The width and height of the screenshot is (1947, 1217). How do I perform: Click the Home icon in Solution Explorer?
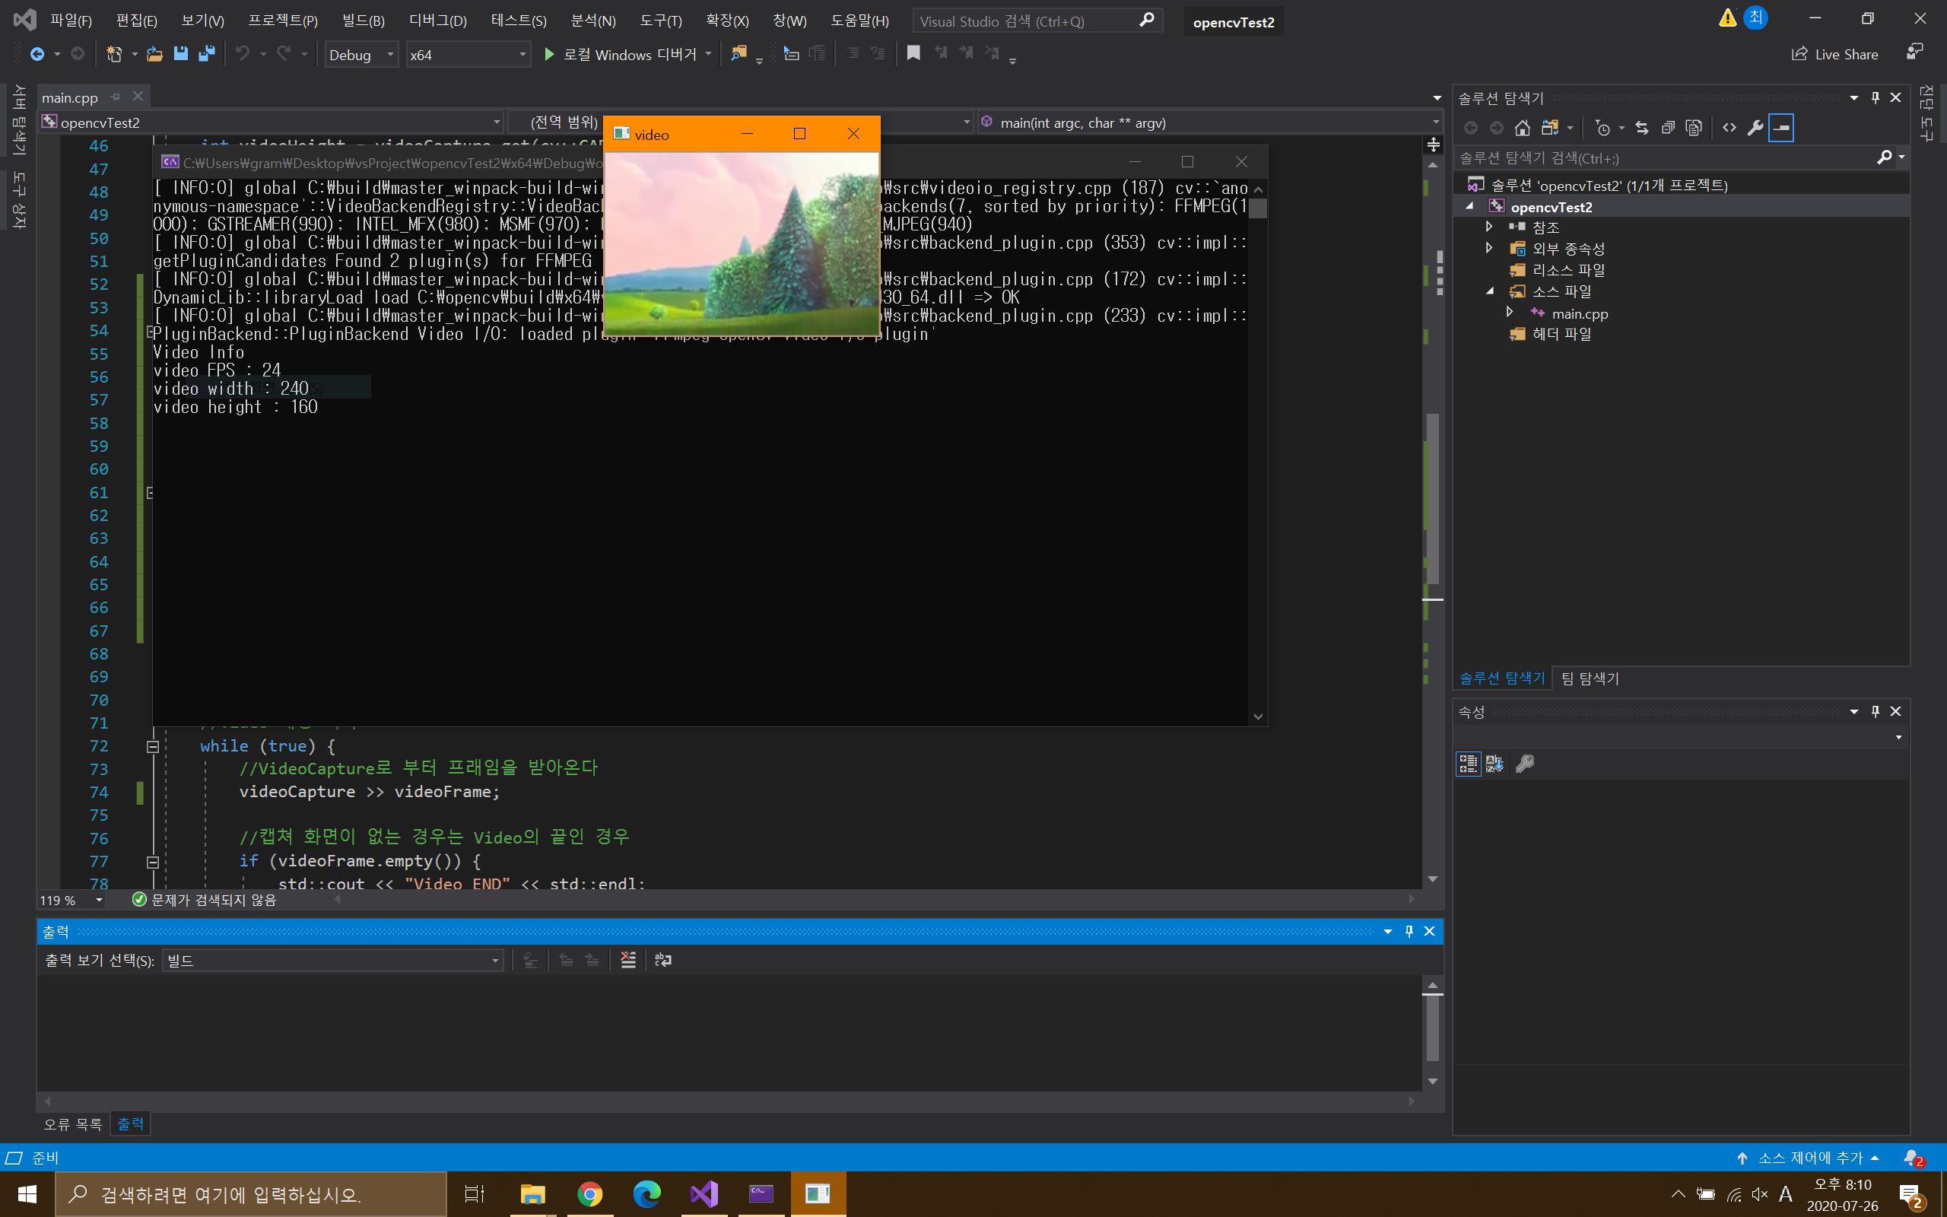1522,128
